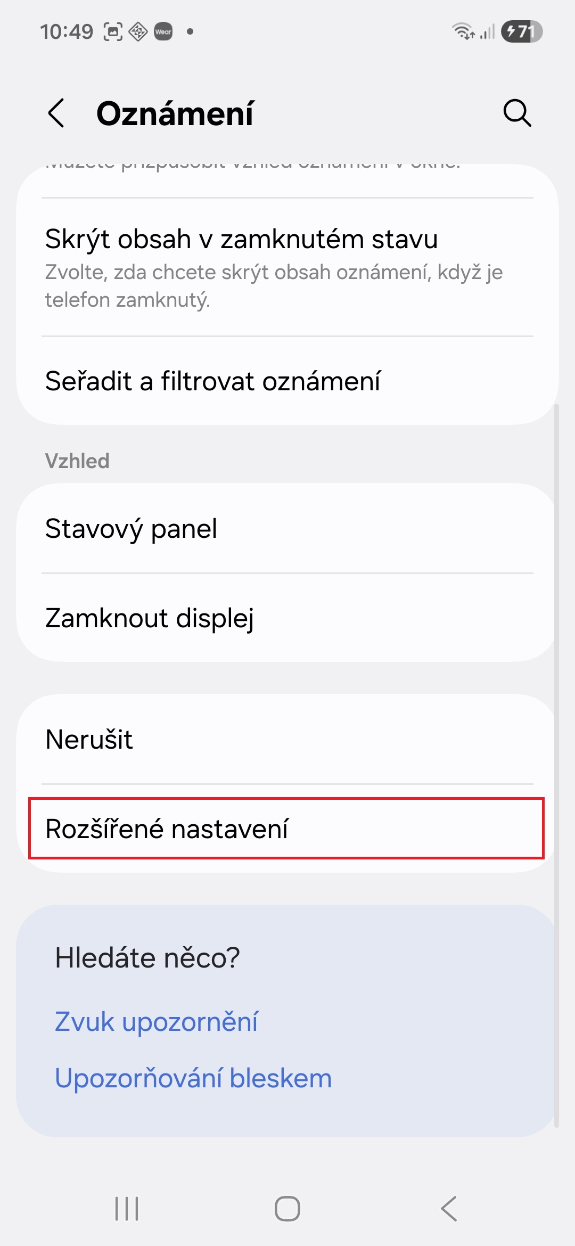575x1246 pixels.
Task: Tap the Wi-Fi status icon
Action: (x=463, y=31)
